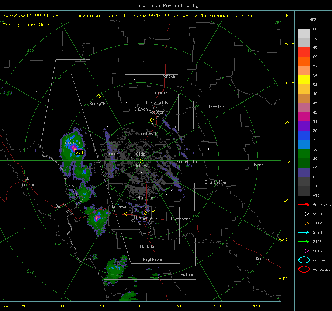The height and width of the screenshot is (311, 332).
Task: Click the Drumheller label
Action: point(216,182)
